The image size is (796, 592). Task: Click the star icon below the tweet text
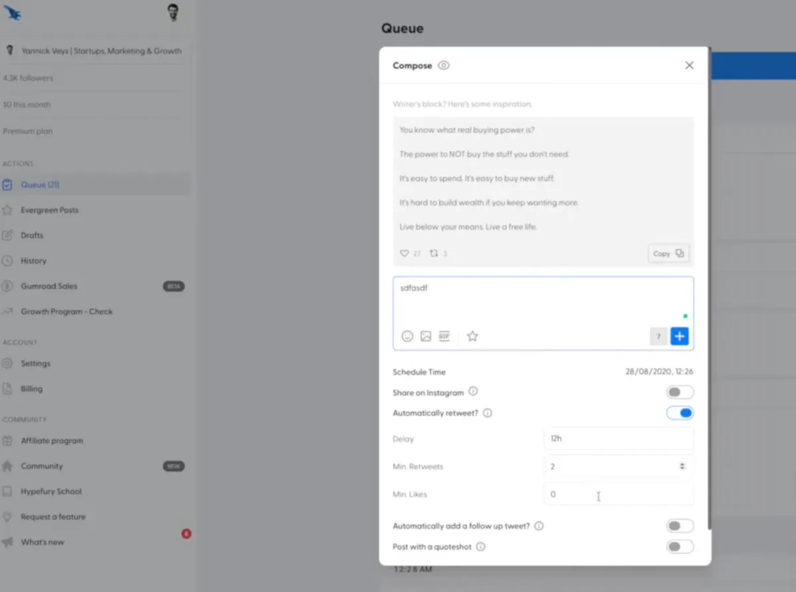(x=472, y=336)
